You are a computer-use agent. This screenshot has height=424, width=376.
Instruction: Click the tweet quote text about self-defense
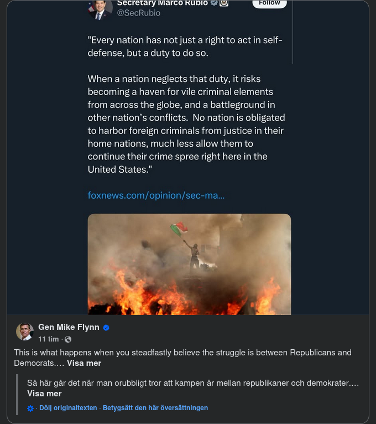coord(186,105)
